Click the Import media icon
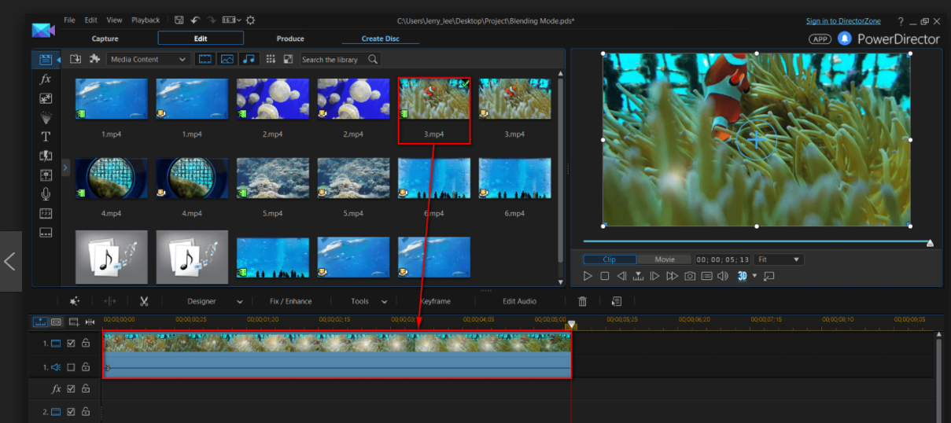 [76, 59]
